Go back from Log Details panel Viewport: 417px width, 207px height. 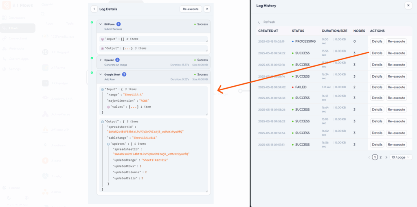coord(94,9)
